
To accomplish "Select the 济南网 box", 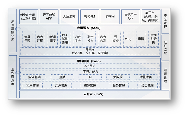I will point(110,16).
